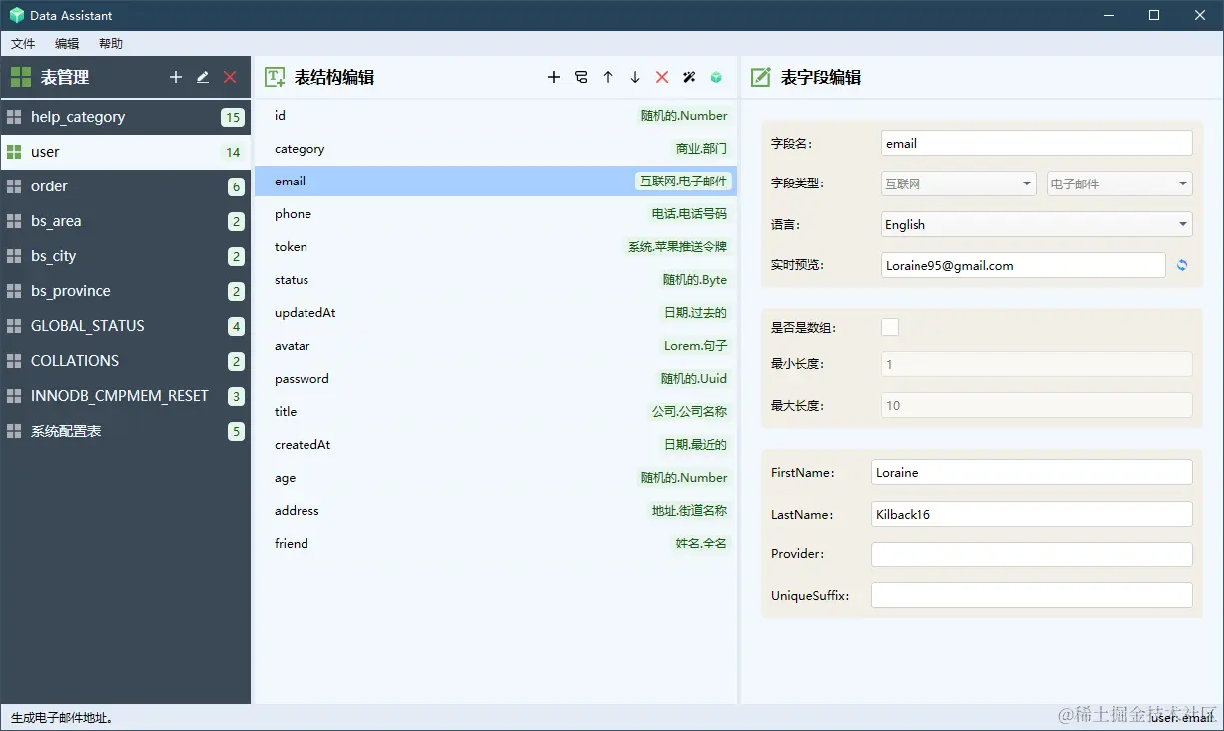Image resolution: width=1224 pixels, height=731 pixels.
Task: Click grid icon beside 系统配置表
Action: pyautogui.click(x=14, y=431)
